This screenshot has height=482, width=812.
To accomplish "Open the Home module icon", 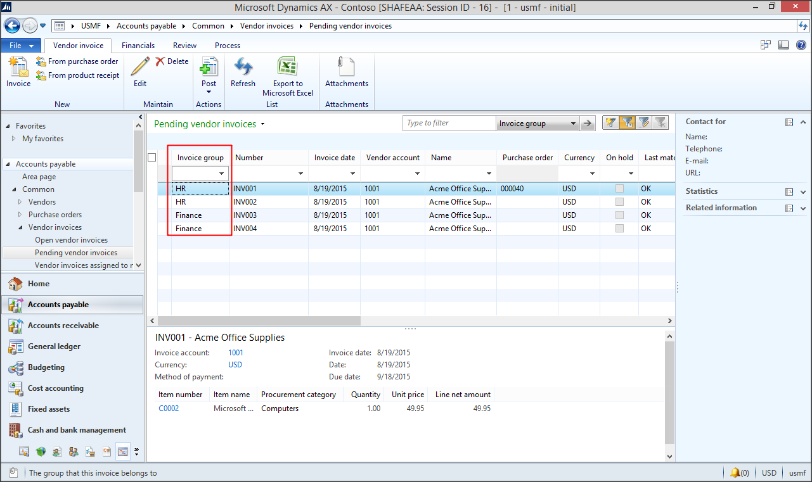I will [15, 284].
